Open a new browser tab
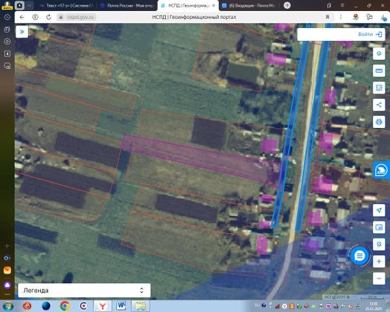The width and height of the screenshot is (390, 312). click(x=287, y=5)
